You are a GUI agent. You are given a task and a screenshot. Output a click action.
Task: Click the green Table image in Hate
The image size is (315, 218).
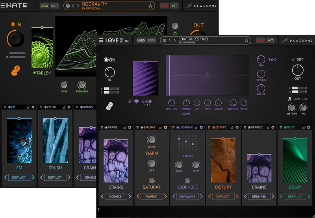pyautogui.click(x=42, y=48)
